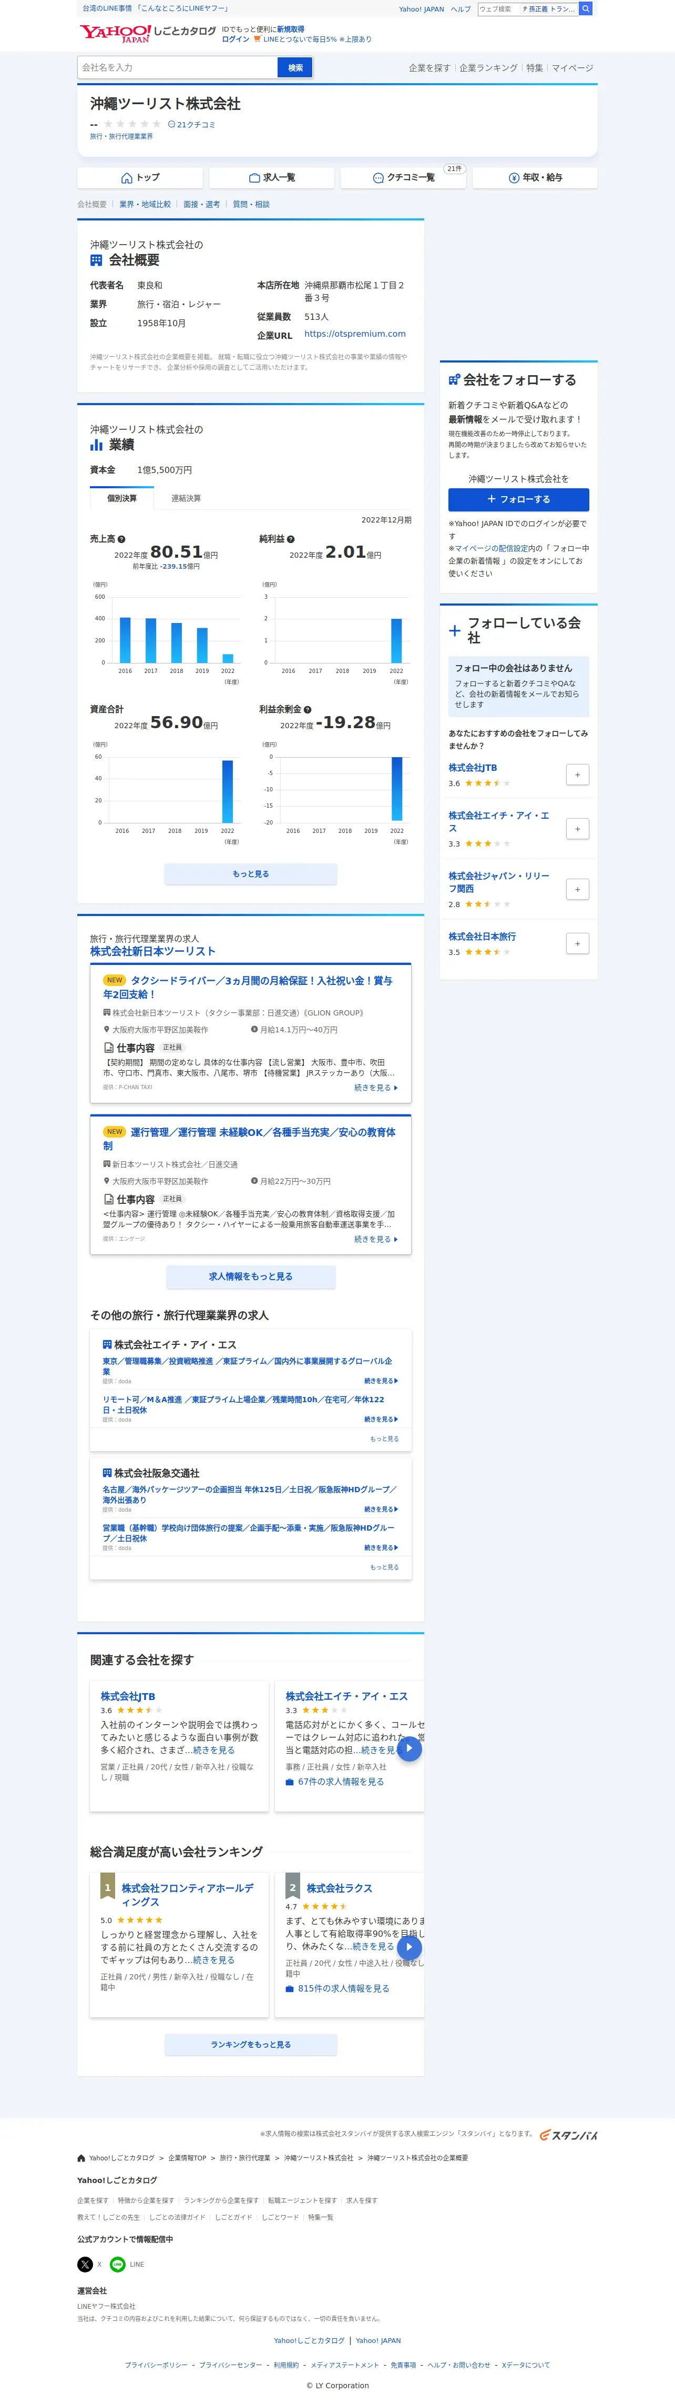This screenshot has height=2404, width=675.
Task: Click 続きを見る on the 運行管理 job
Action: pyautogui.click(x=376, y=1239)
